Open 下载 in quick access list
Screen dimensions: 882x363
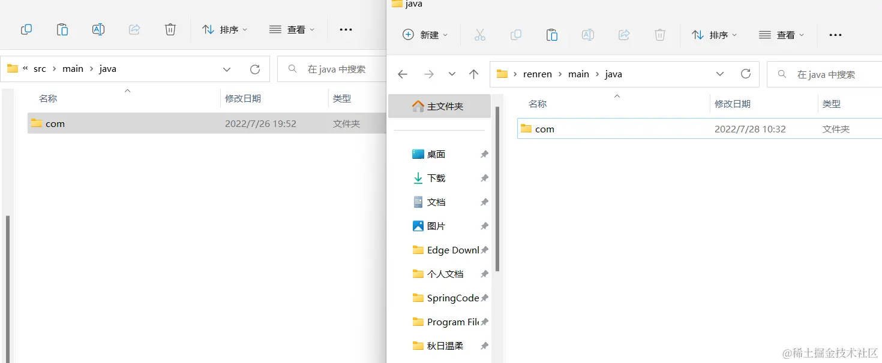pos(436,178)
